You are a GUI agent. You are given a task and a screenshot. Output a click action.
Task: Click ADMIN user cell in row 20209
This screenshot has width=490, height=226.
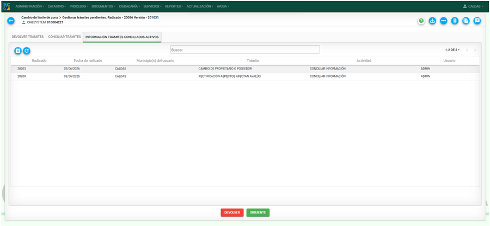click(425, 77)
